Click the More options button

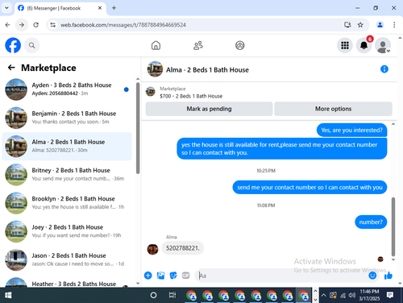(333, 109)
